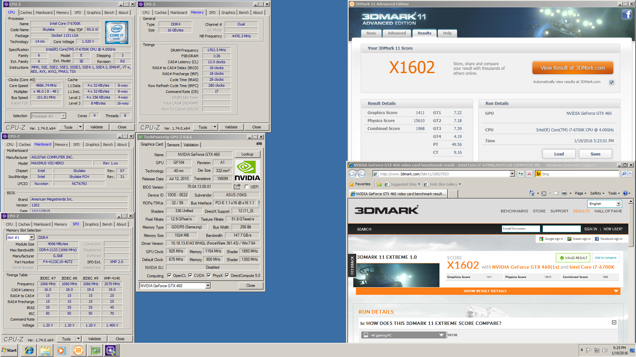Select the Sensors tab in GPU-Z
Viewport: 636px width, 357px height.
[x=173, y=145]
